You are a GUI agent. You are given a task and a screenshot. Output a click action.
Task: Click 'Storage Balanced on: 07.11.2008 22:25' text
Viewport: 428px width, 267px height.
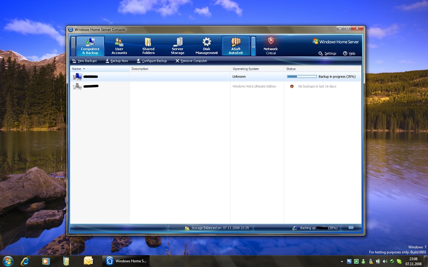[220, 228]
